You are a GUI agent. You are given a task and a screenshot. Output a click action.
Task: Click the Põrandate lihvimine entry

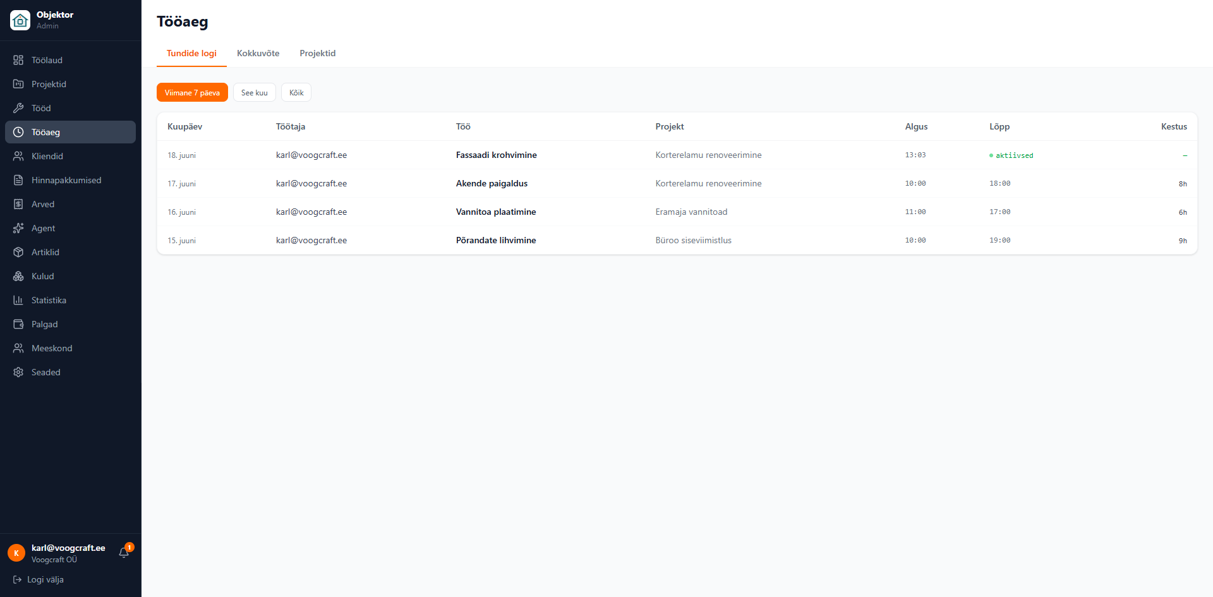(x=496, y=240)
